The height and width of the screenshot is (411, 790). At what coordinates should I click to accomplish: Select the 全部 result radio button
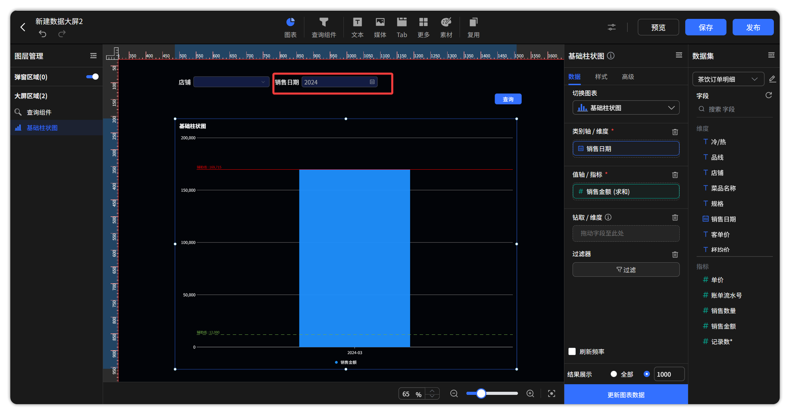[613, 374]
